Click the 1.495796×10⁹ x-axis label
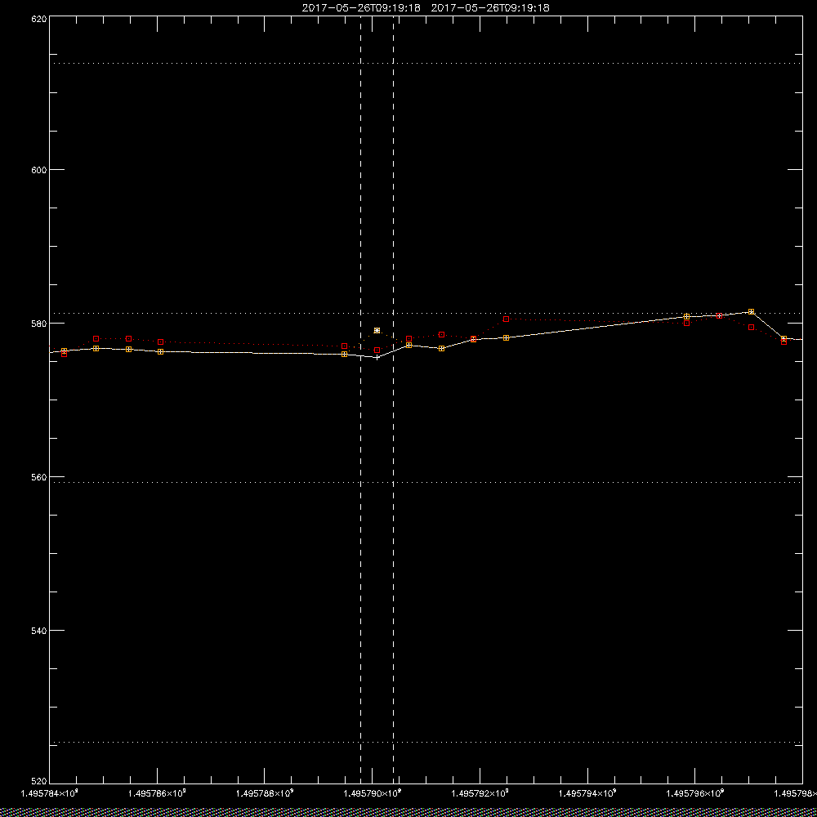The image size is (817, 817). pos(695,793)
